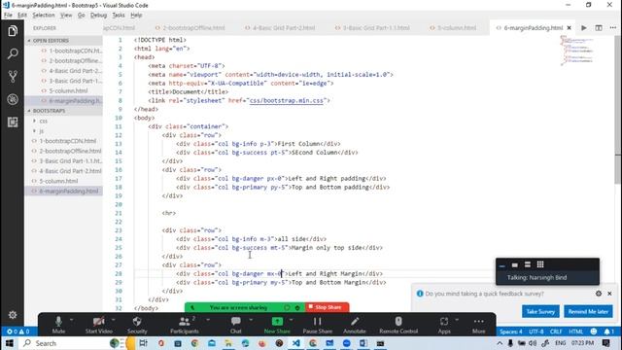Open arrow menu next to Participants
Viewport: 622px width, 350px height.
207,320
